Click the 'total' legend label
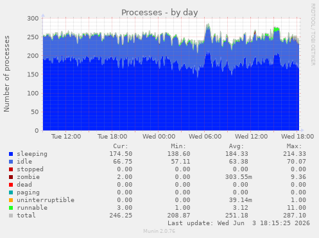 coord(26,216)
